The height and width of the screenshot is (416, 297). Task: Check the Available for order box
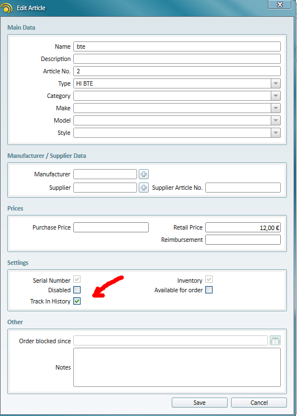tap(209, 289)
